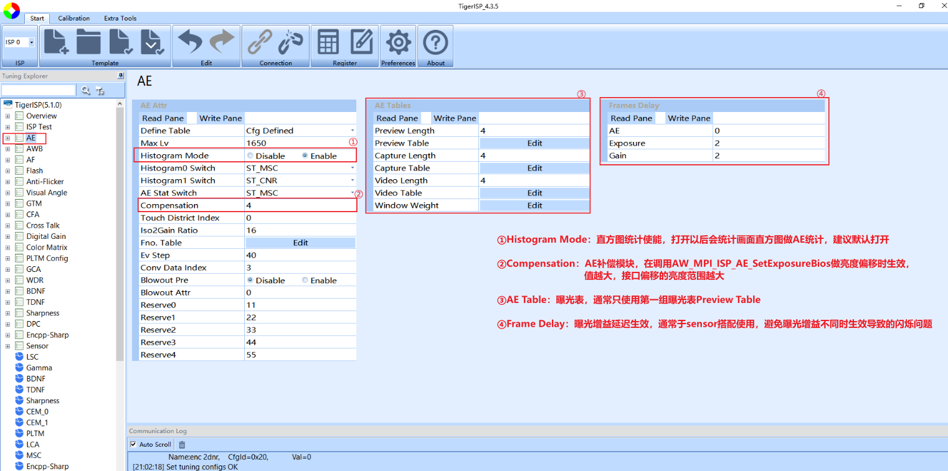Viewport: 948px width, 471px height.
Task: Open the Extra Tools tab
Action: (120, 18)
